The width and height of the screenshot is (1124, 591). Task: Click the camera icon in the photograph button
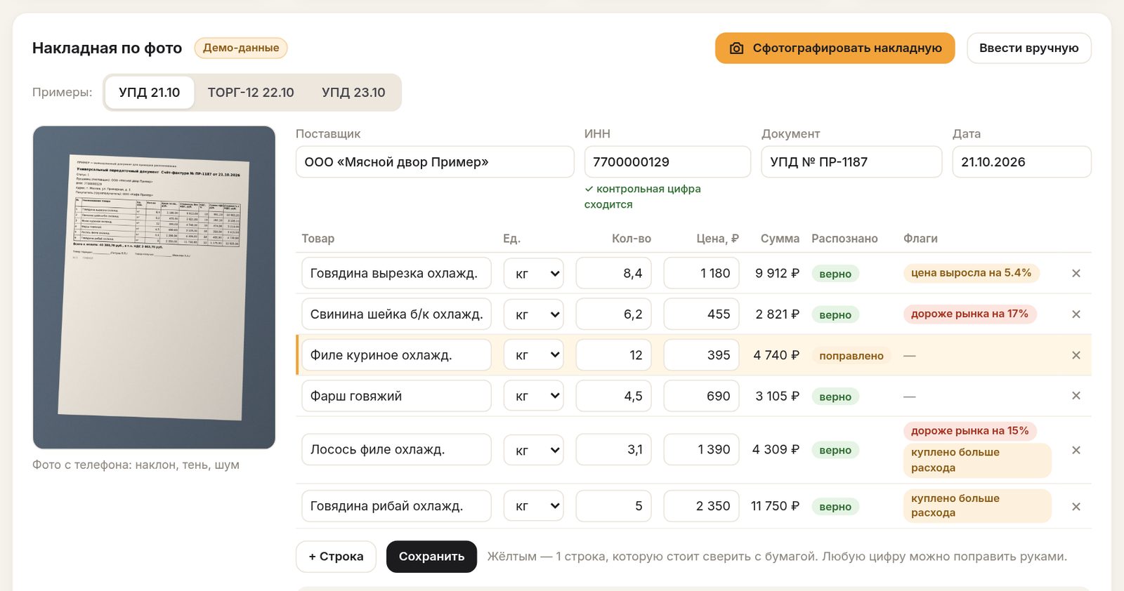click(x=736, y=48)
